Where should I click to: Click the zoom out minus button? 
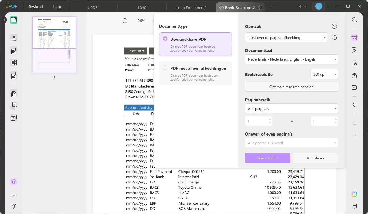pos(125,21)
